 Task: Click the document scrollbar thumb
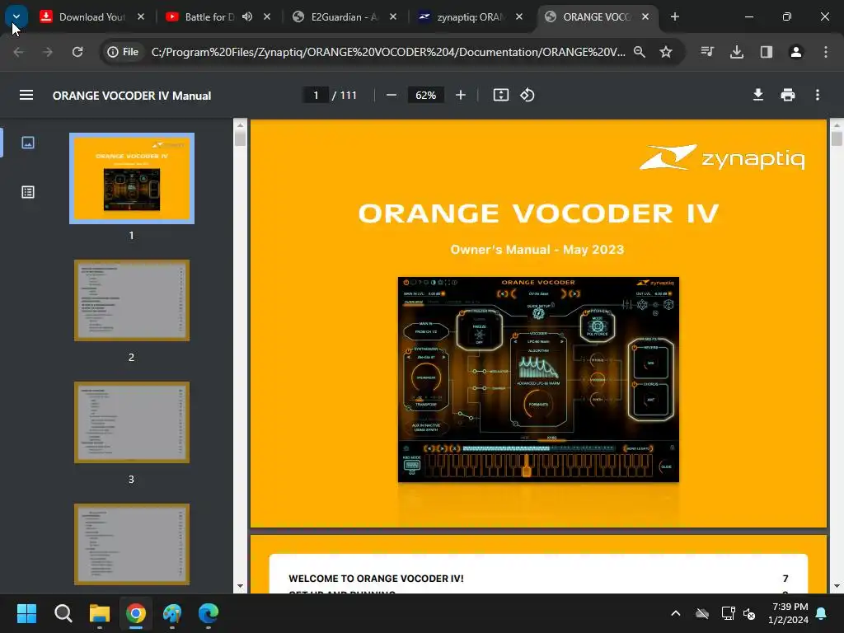pos(837,138)
